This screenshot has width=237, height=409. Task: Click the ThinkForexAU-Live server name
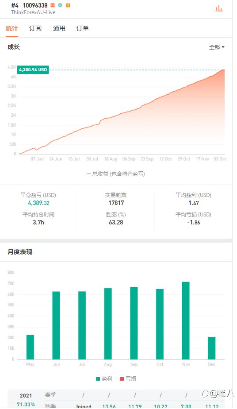[x=33, y=12]
